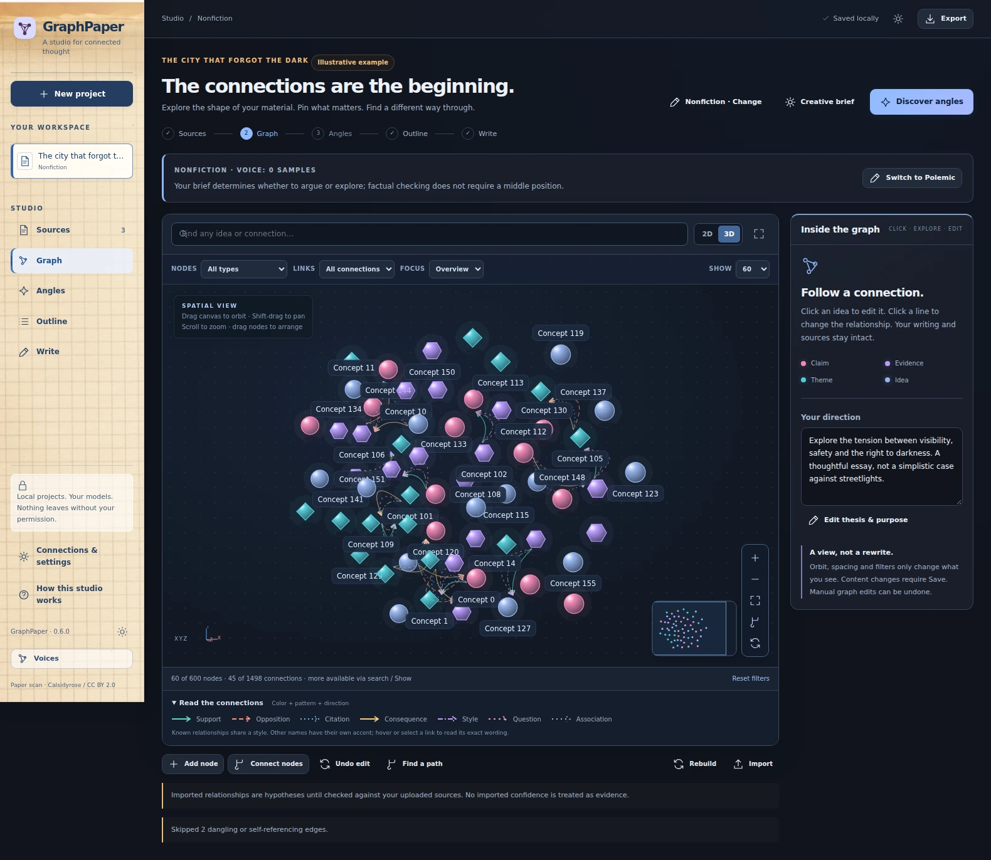Image resolution: width=991 pixels, height=860 pixels.
Task: Click the Concept 119 node label
Action: pyautogui.click(x=561, y=333)
